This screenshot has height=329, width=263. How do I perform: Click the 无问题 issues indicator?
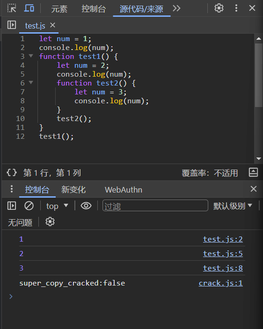[20, 222]
